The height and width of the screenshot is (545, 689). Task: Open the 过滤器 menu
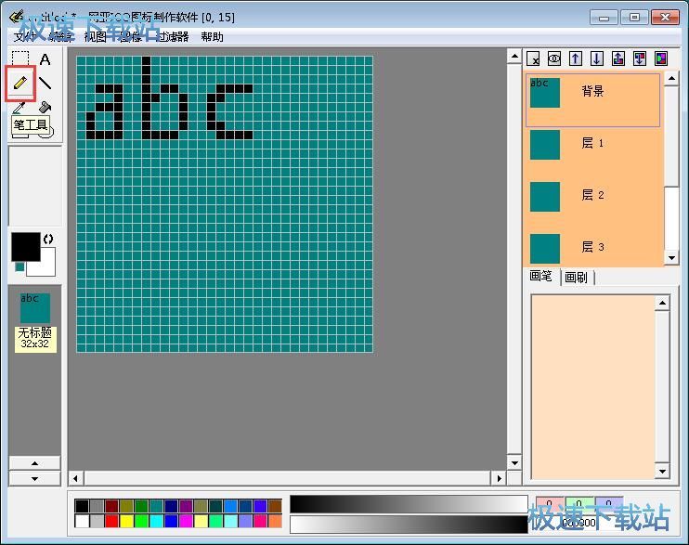click(x=173, y=37)
